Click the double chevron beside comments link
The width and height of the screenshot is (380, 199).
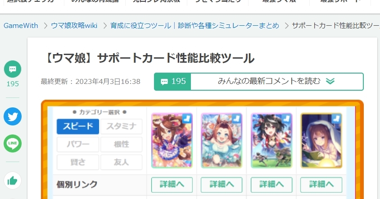coord(330,81)
